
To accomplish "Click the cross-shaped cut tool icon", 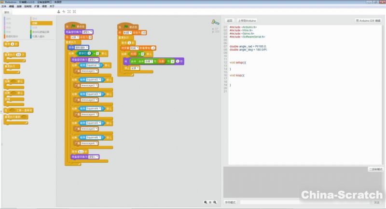I will [x=63, y=11].
